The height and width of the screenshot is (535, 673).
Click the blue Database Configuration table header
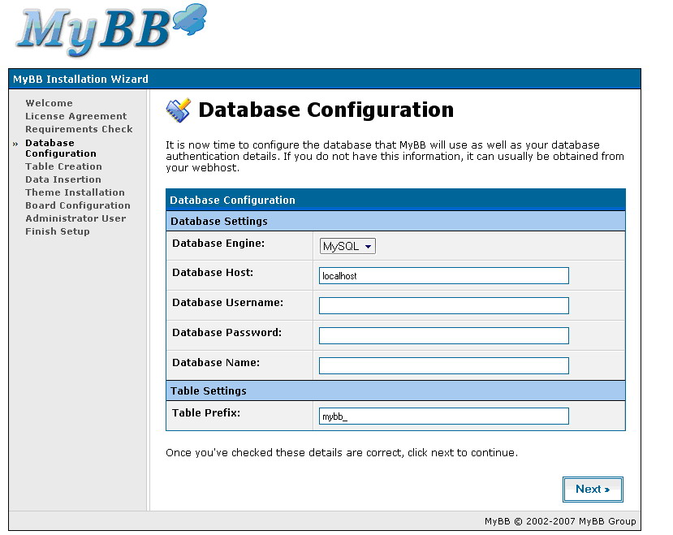(395, 200)
